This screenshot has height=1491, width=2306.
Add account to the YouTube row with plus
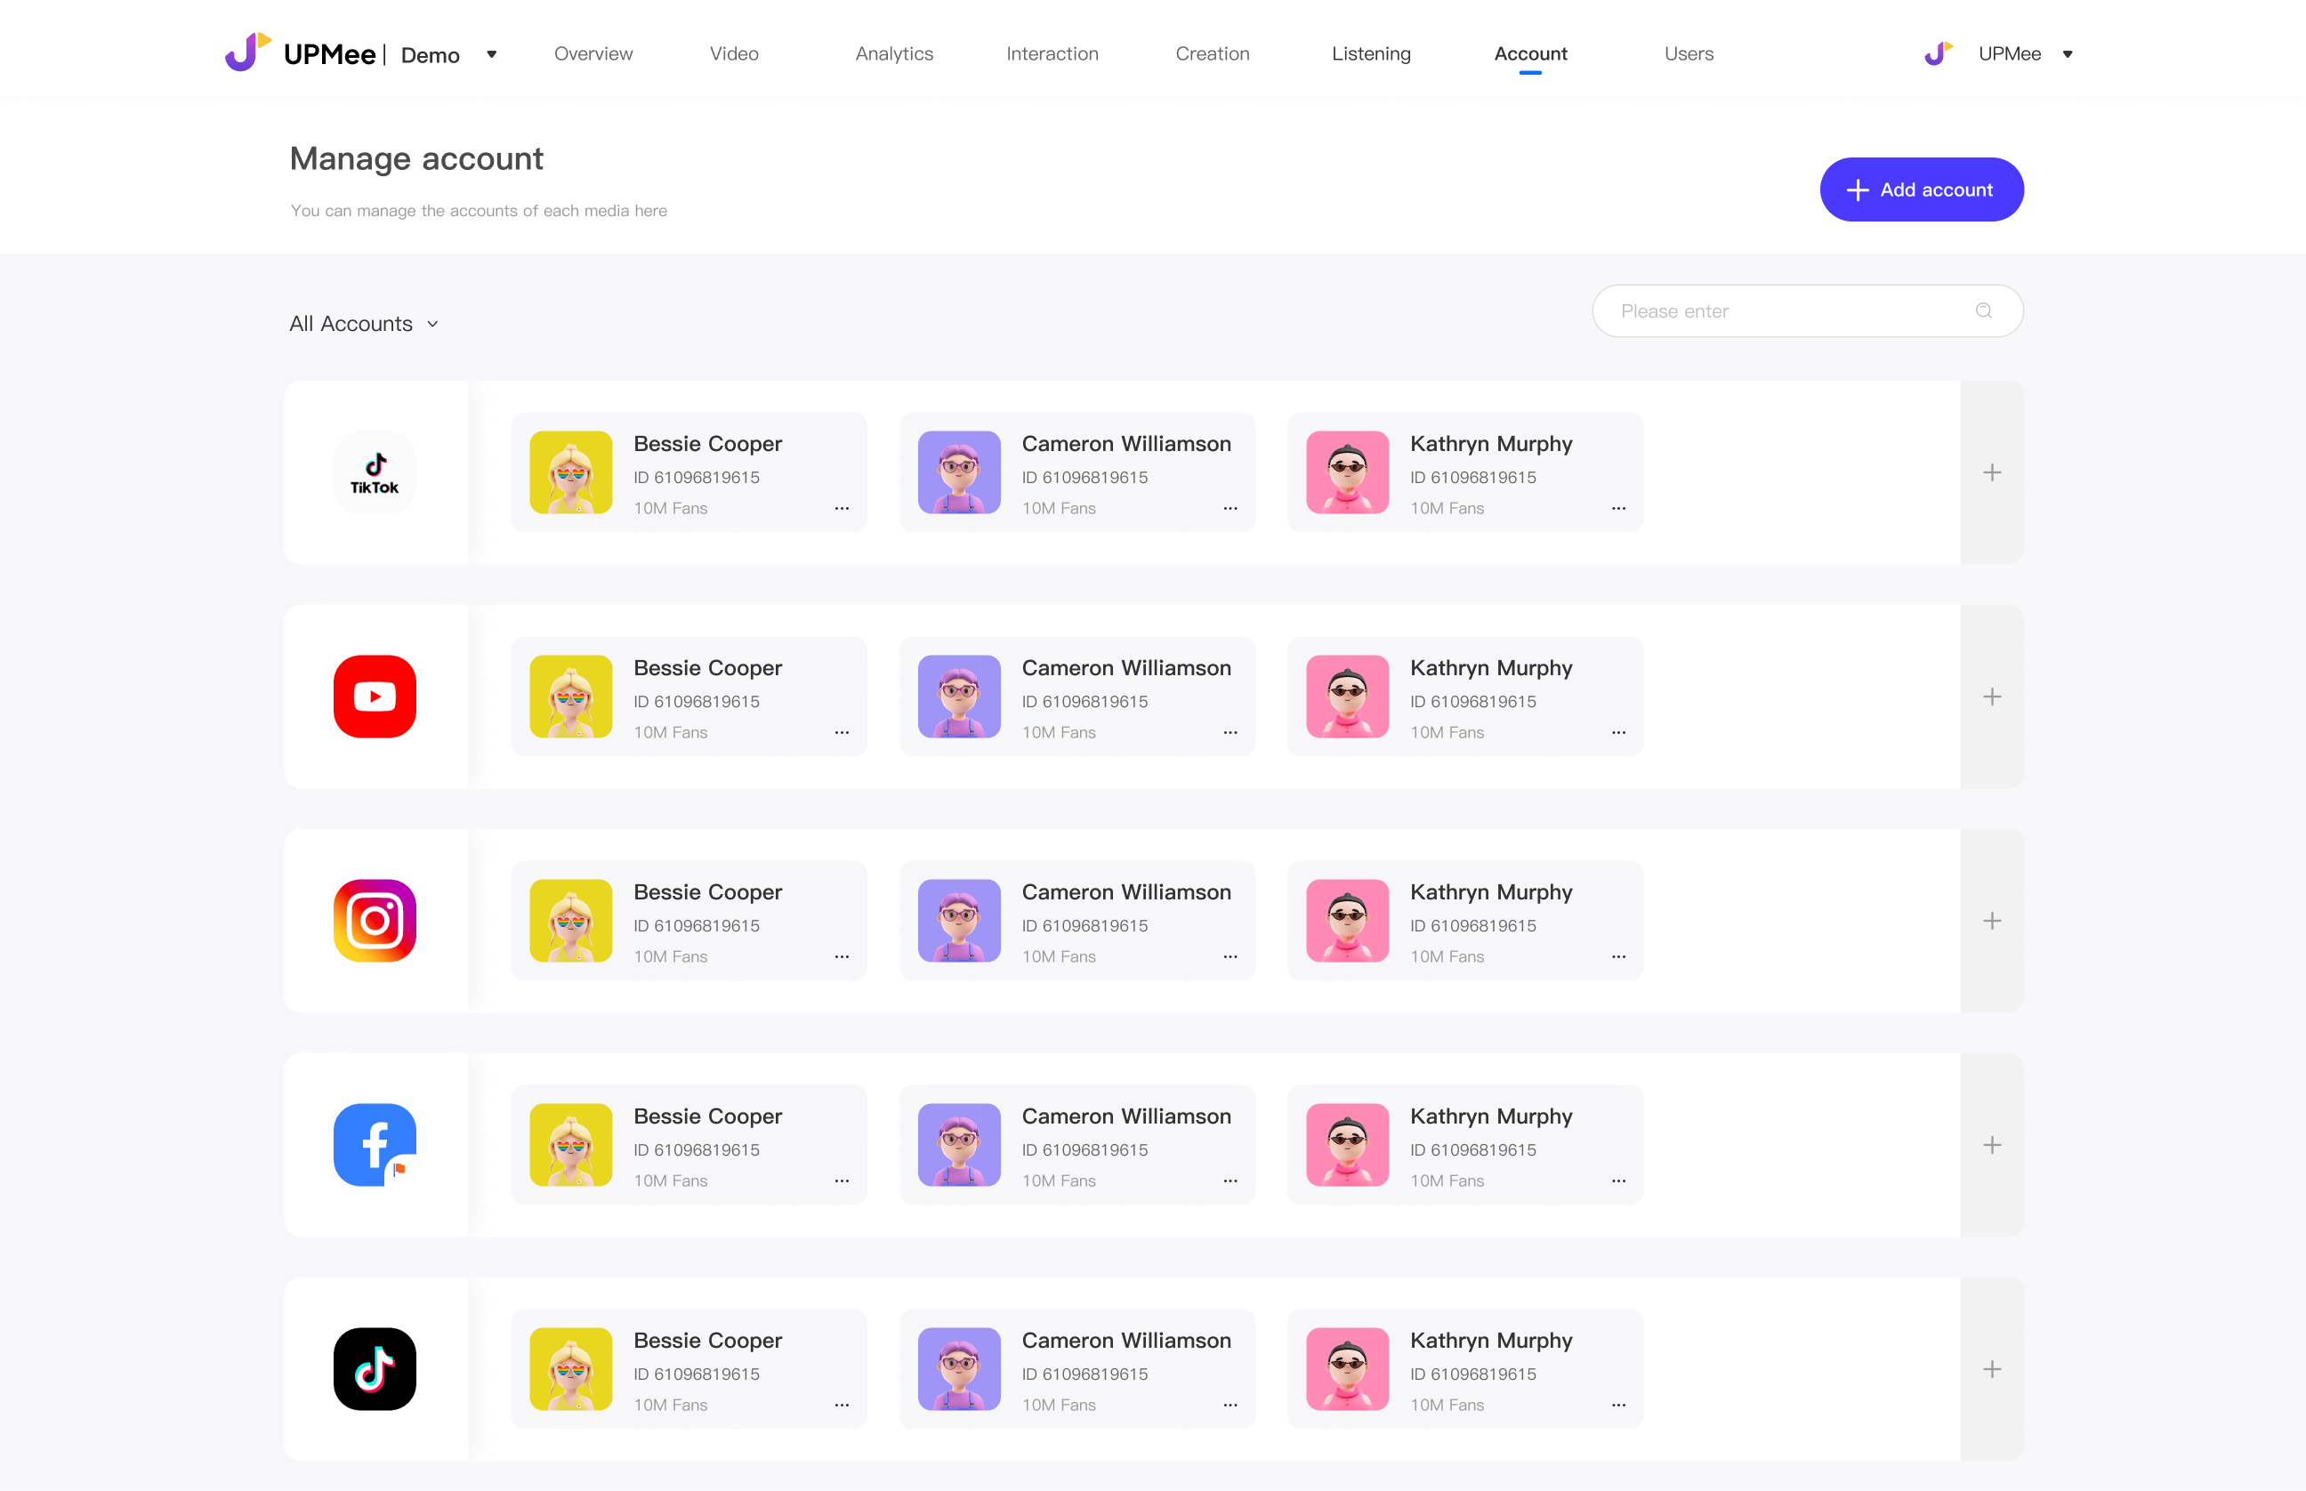1991,696
